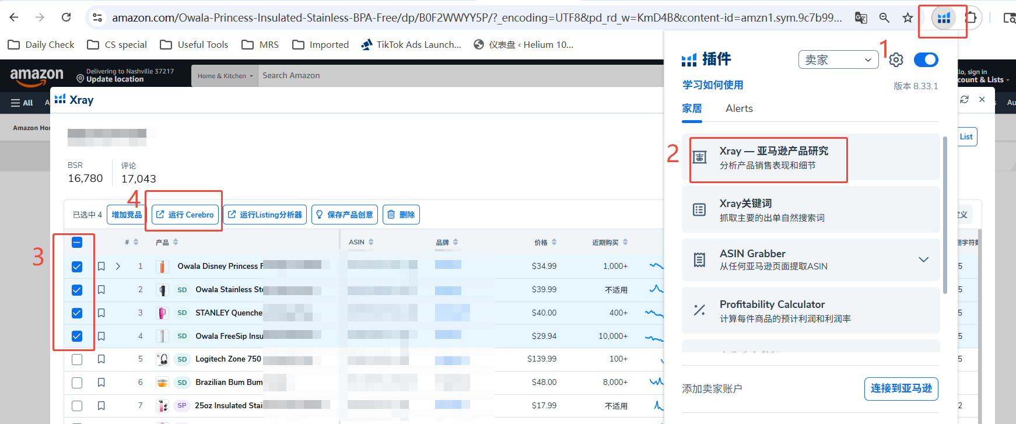This screenshot has height=424, width=1016.
Task: Click the browser extensions puzzle icon
Action: 971,18
